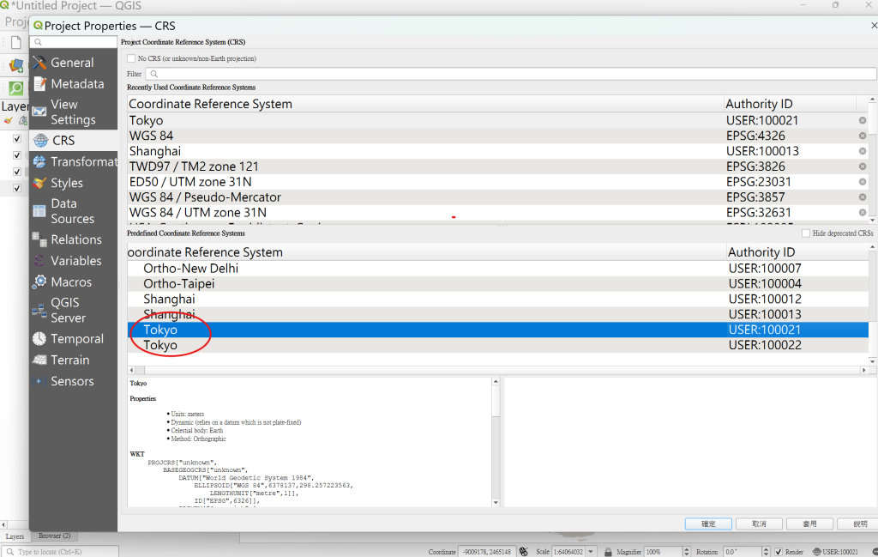Viewport: 878px width, 557px height.
Task: Open the General settings page
Action: click(74, 63)
